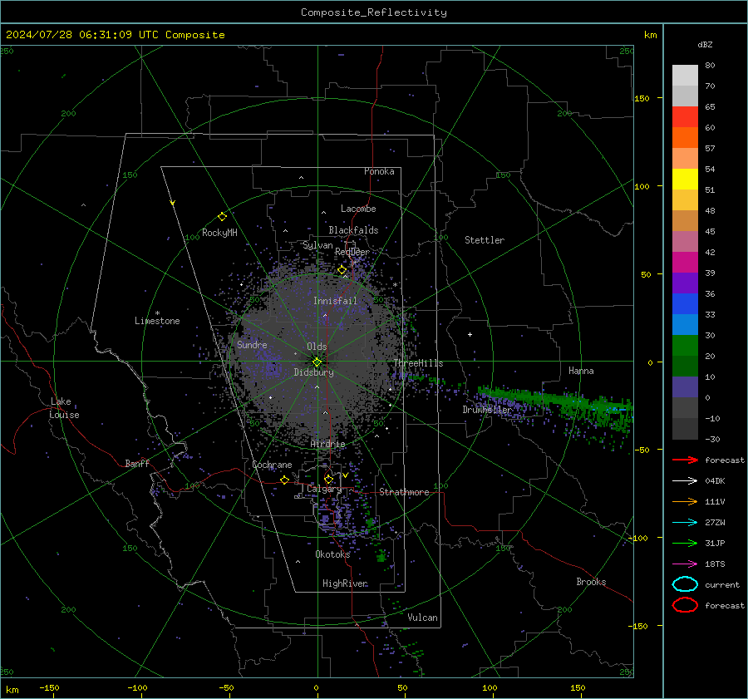Click the Okotoks town label
Image resolution: width=748 pixels, height=699 pixels.
[332, 554]
